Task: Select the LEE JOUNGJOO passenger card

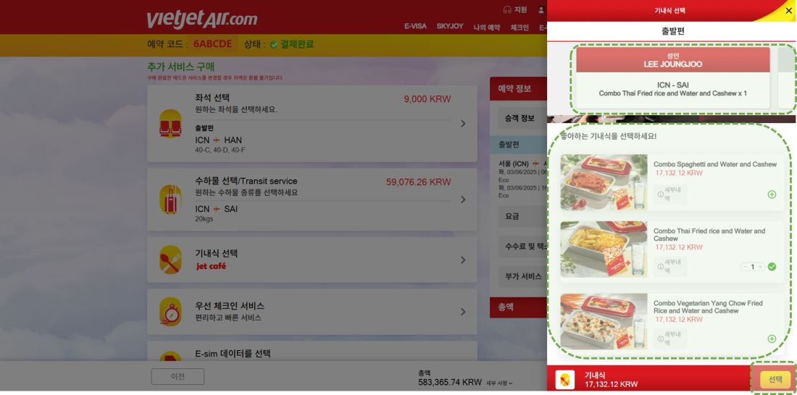Action: (x=673, y=77)
